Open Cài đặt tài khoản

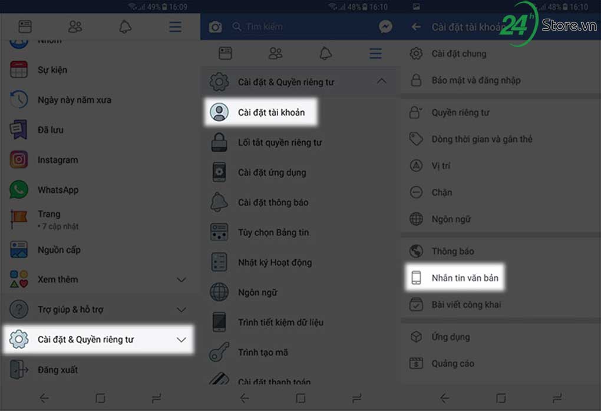click(260, 112)
